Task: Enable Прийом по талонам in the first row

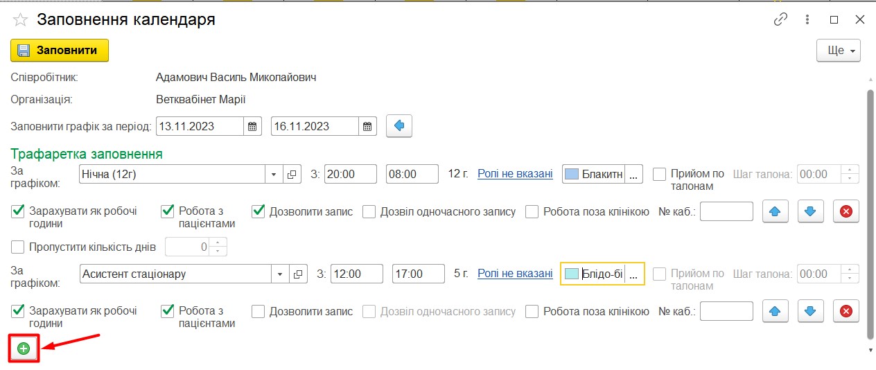Action: (660, 174)
